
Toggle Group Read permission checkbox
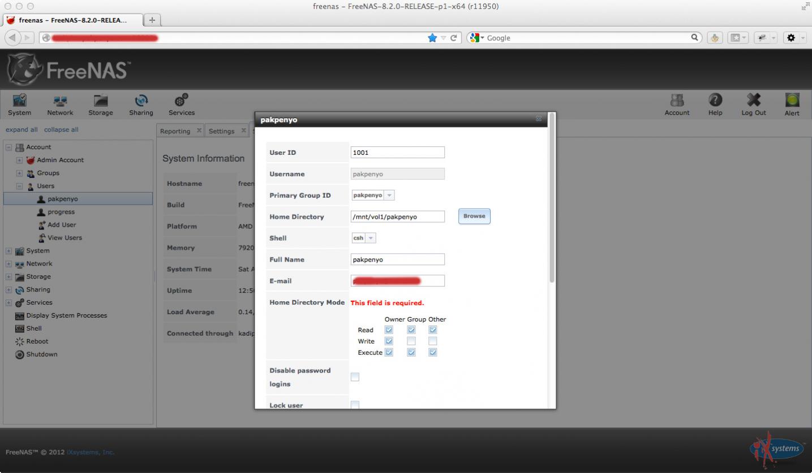click(x=411, y=330)
